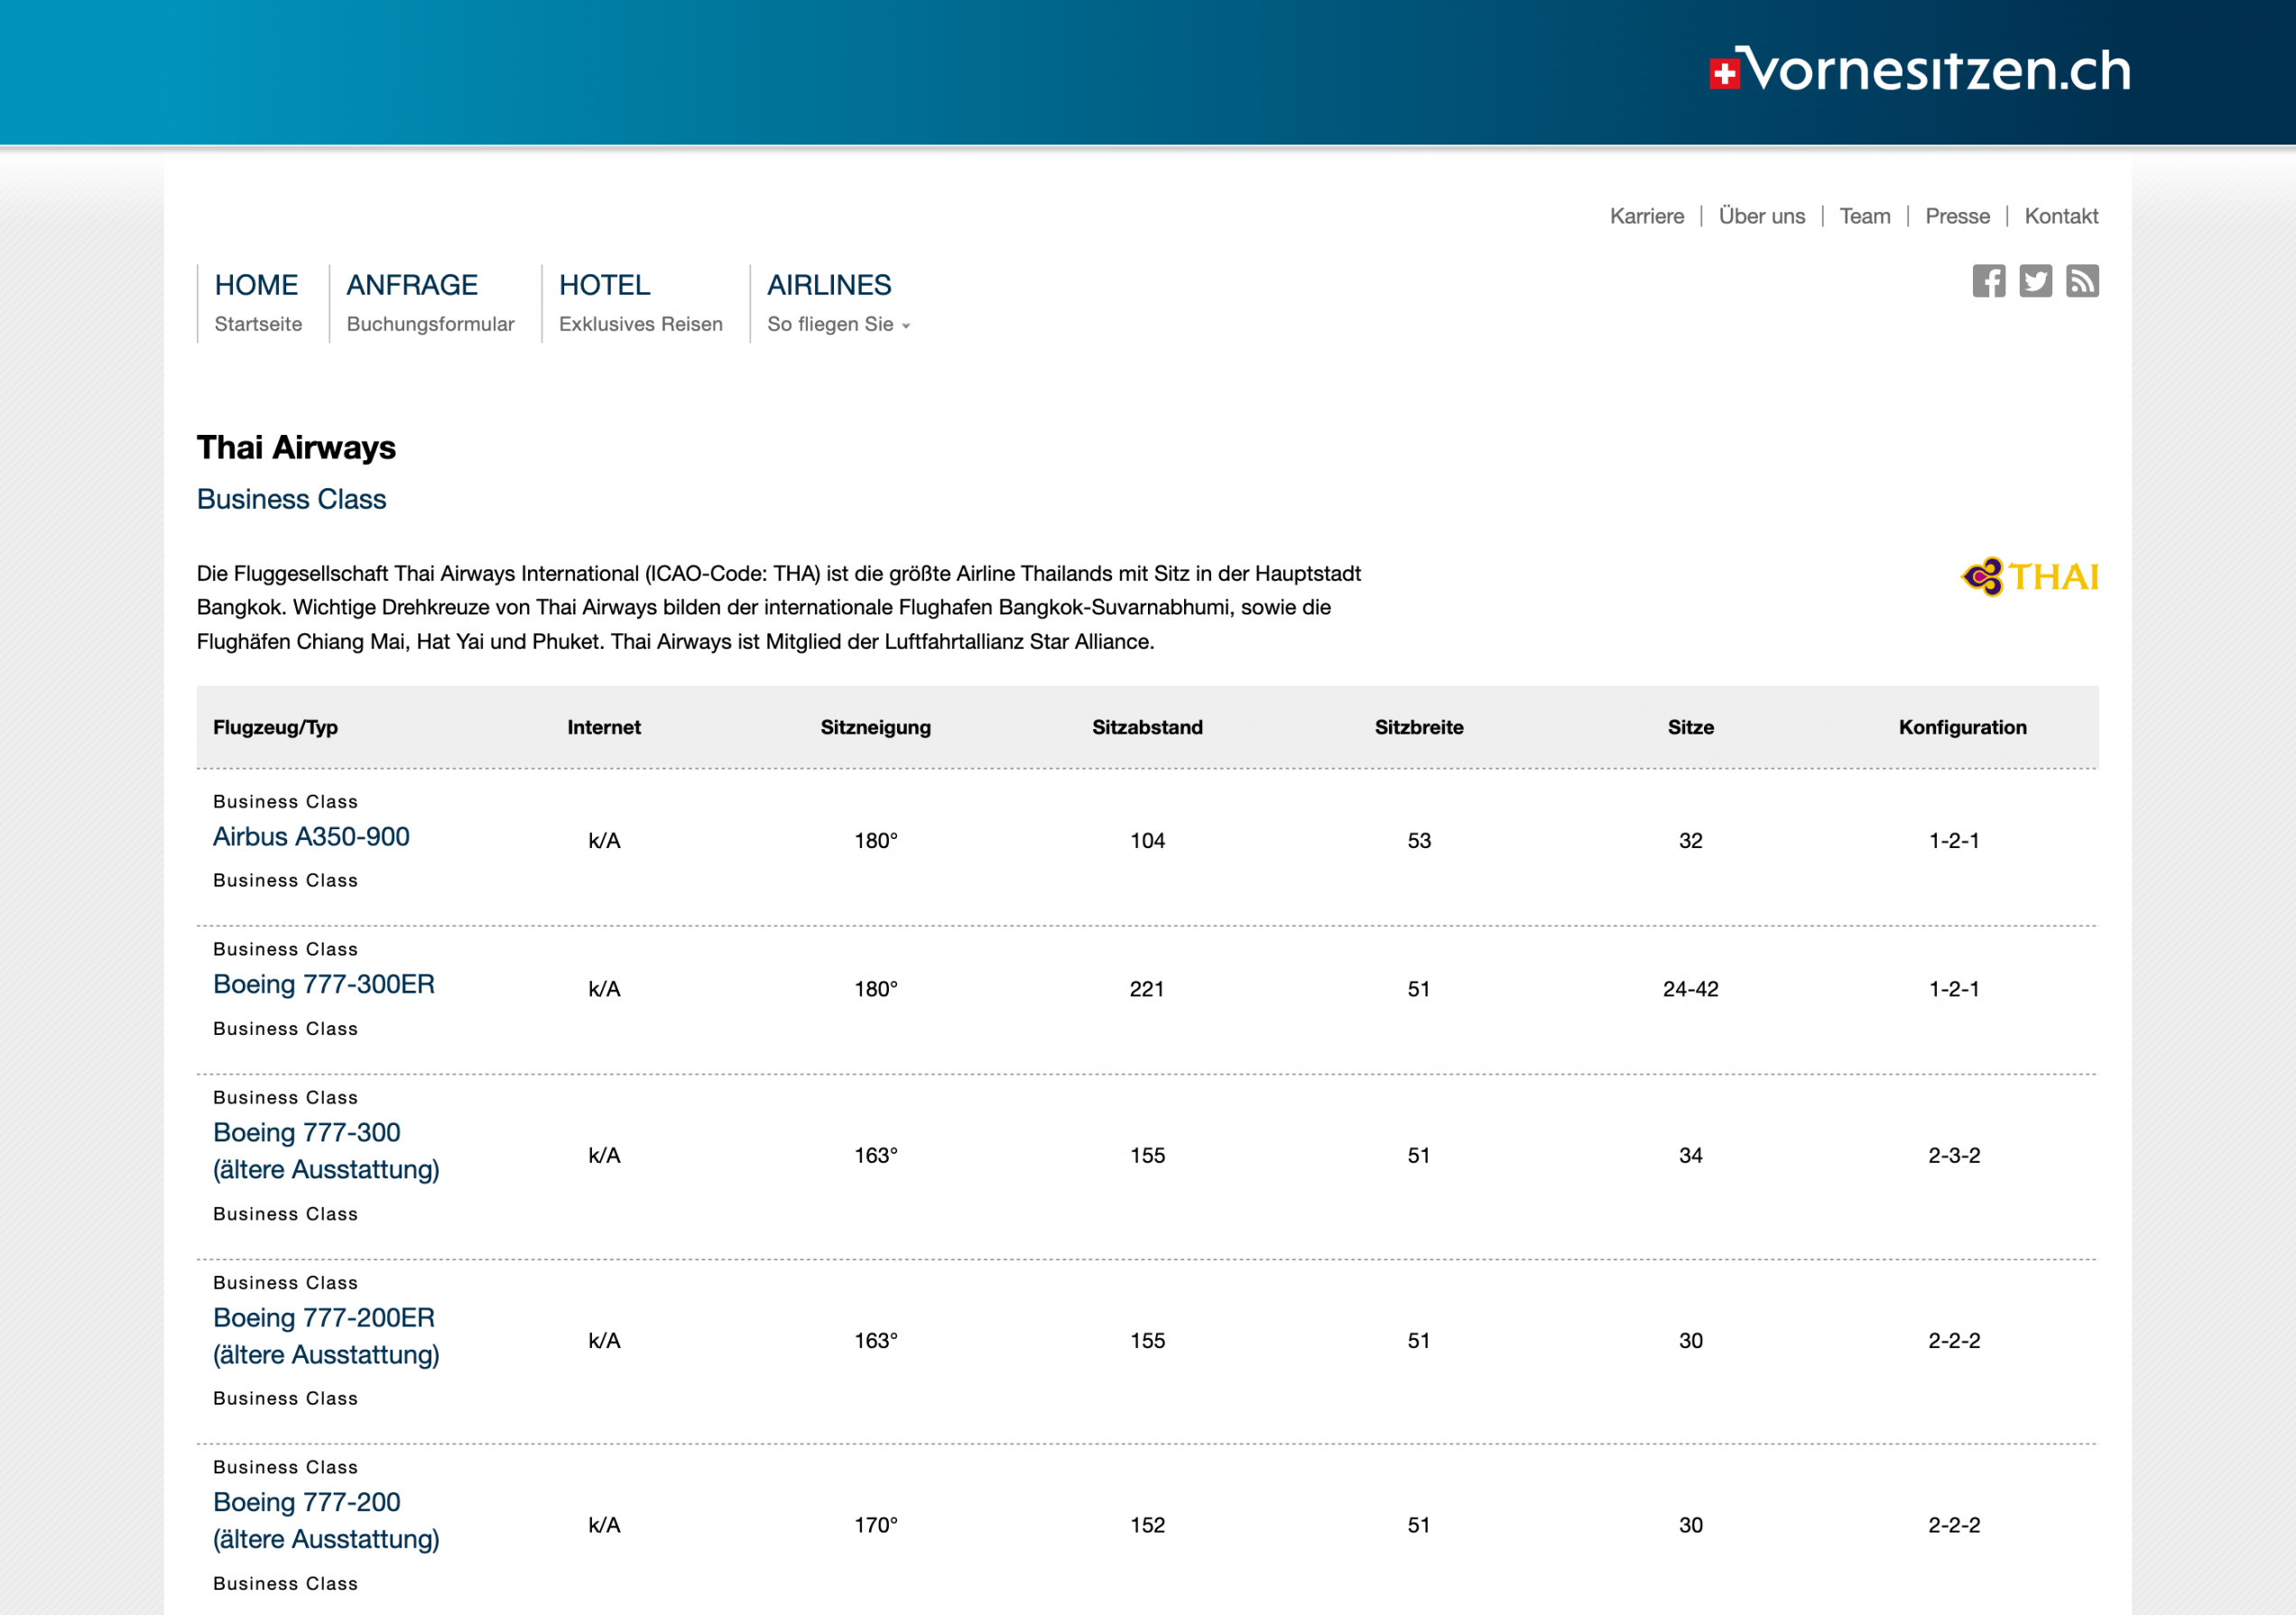The height and width of the screenshot is (1615, 2296).
Task: Click the vornesitzen.ch site logo
Action: (1920, 71)
